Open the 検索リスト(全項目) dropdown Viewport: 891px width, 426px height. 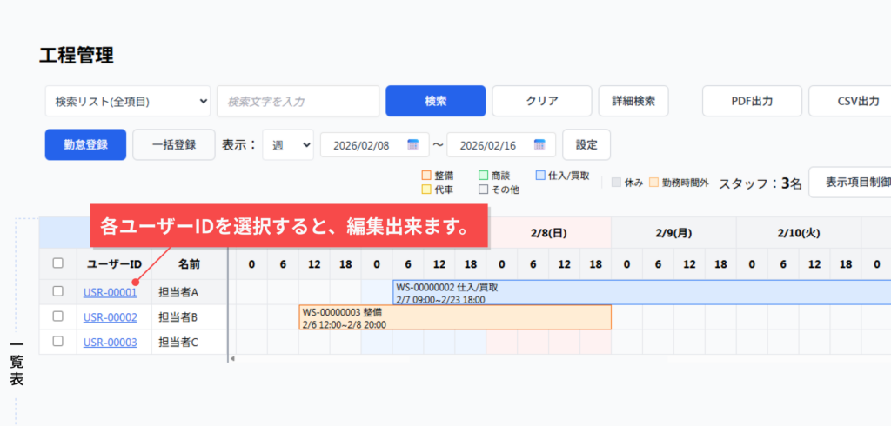[x=127, y=101]
